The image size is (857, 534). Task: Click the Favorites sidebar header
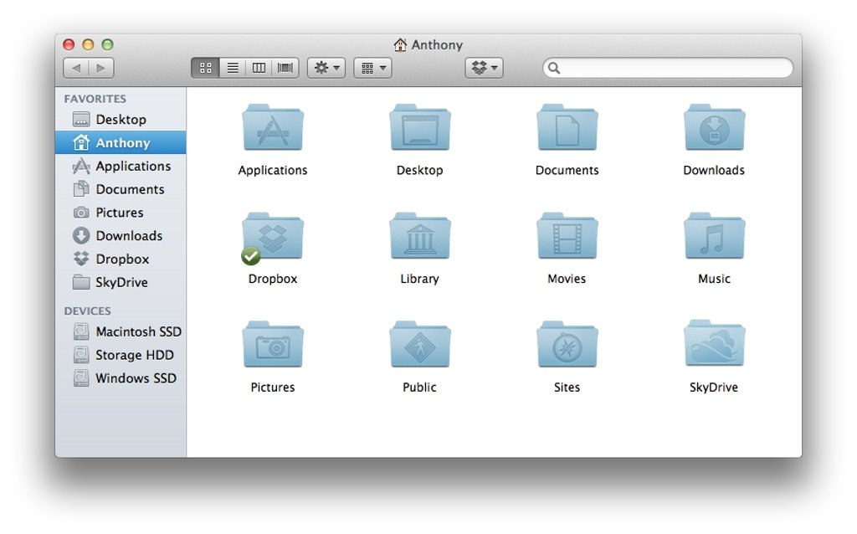(x=95, y=99)
